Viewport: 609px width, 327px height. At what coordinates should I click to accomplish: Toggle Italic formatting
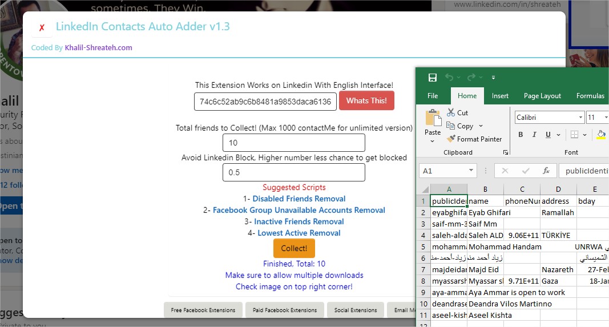click(534, 134)
